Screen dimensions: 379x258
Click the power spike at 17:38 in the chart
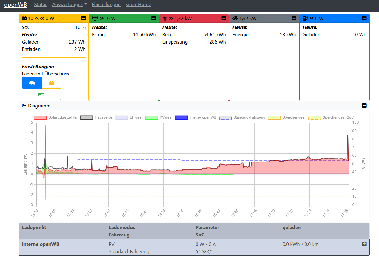pyautogui.click(x=347, y=148)
